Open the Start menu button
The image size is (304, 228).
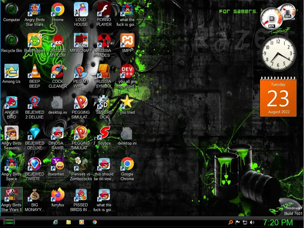[9, 222]
